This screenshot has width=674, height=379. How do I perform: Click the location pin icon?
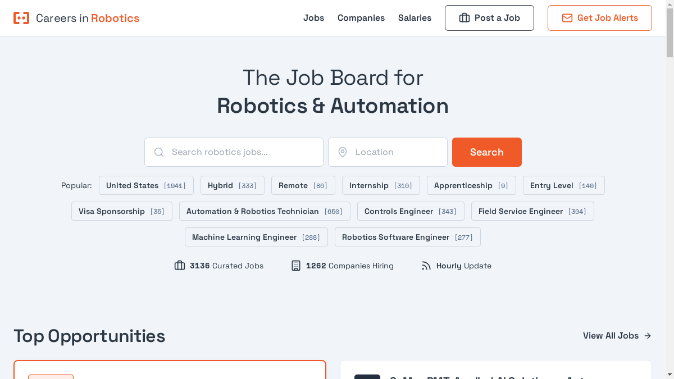(343, 152)
